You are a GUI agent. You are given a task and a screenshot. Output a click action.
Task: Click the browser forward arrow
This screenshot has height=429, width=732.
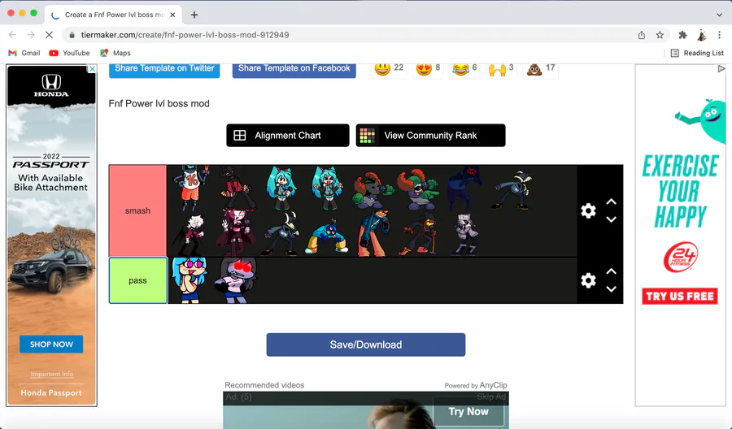pyautogui.click(x=31, y=35)
